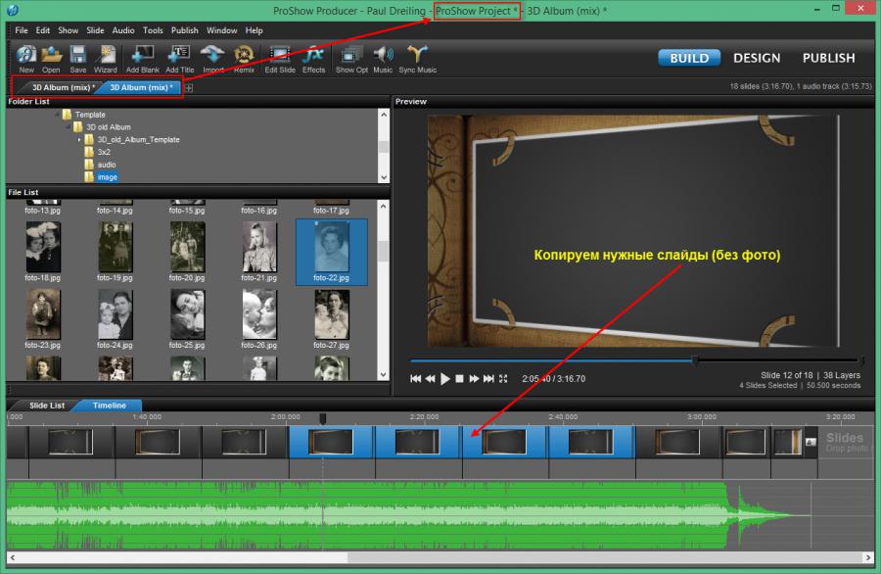Switch to the DESIGN workspace

pos(757,58)
